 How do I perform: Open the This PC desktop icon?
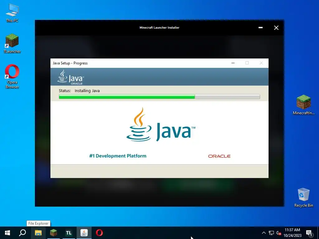pyautogui.click(x=12, y=12)
